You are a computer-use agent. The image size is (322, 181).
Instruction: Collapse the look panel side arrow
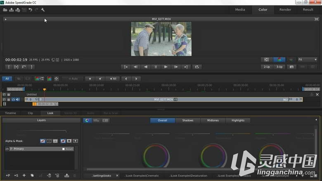[x=316, y=120]
